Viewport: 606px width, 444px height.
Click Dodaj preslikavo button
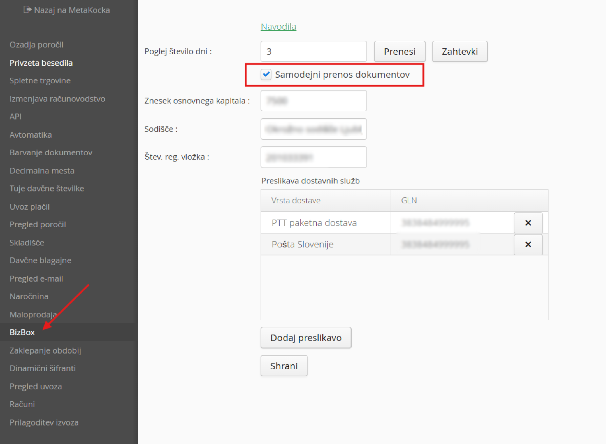[306, 338]
